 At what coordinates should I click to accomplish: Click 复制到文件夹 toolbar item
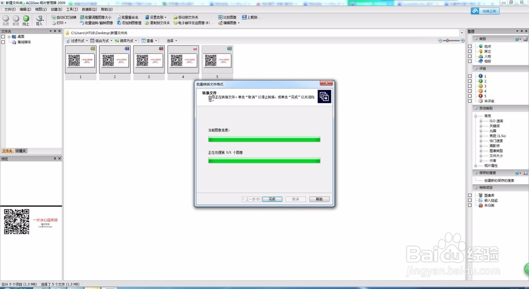157,23
